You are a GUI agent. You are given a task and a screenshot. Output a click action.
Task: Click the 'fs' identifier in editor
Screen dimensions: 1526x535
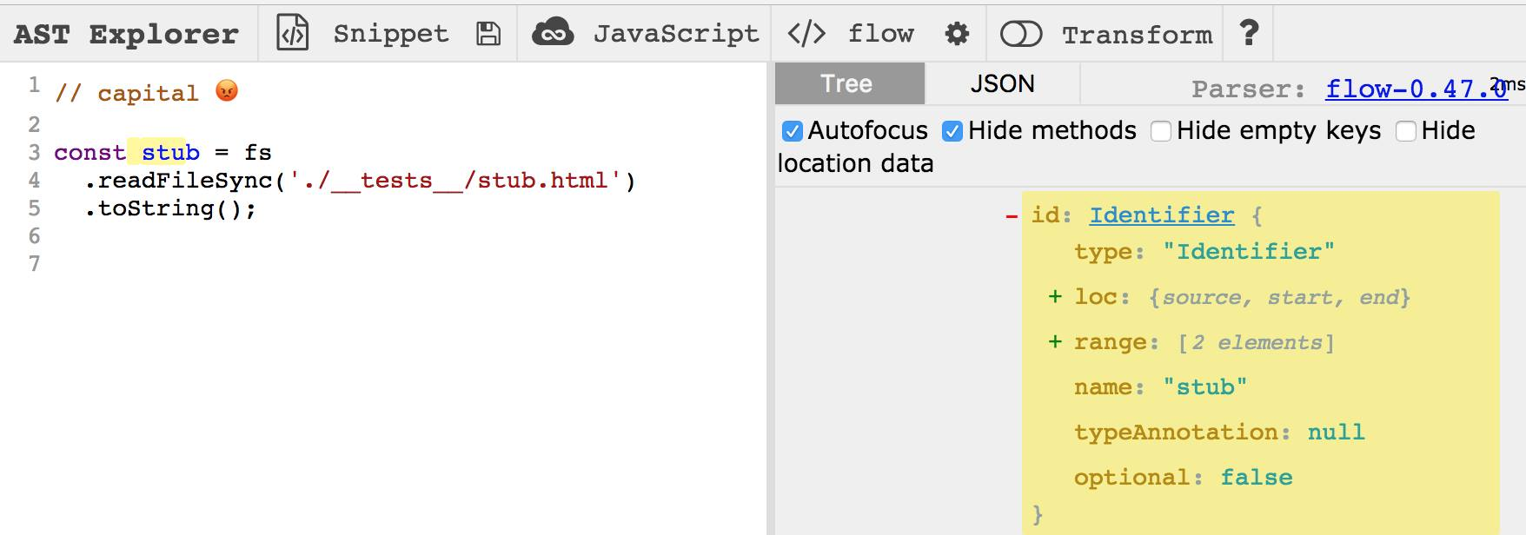point(258,152)
